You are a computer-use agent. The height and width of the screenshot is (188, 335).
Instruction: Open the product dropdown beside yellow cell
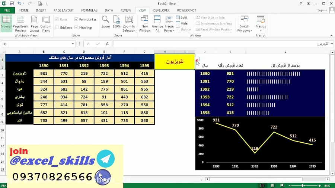197,59
